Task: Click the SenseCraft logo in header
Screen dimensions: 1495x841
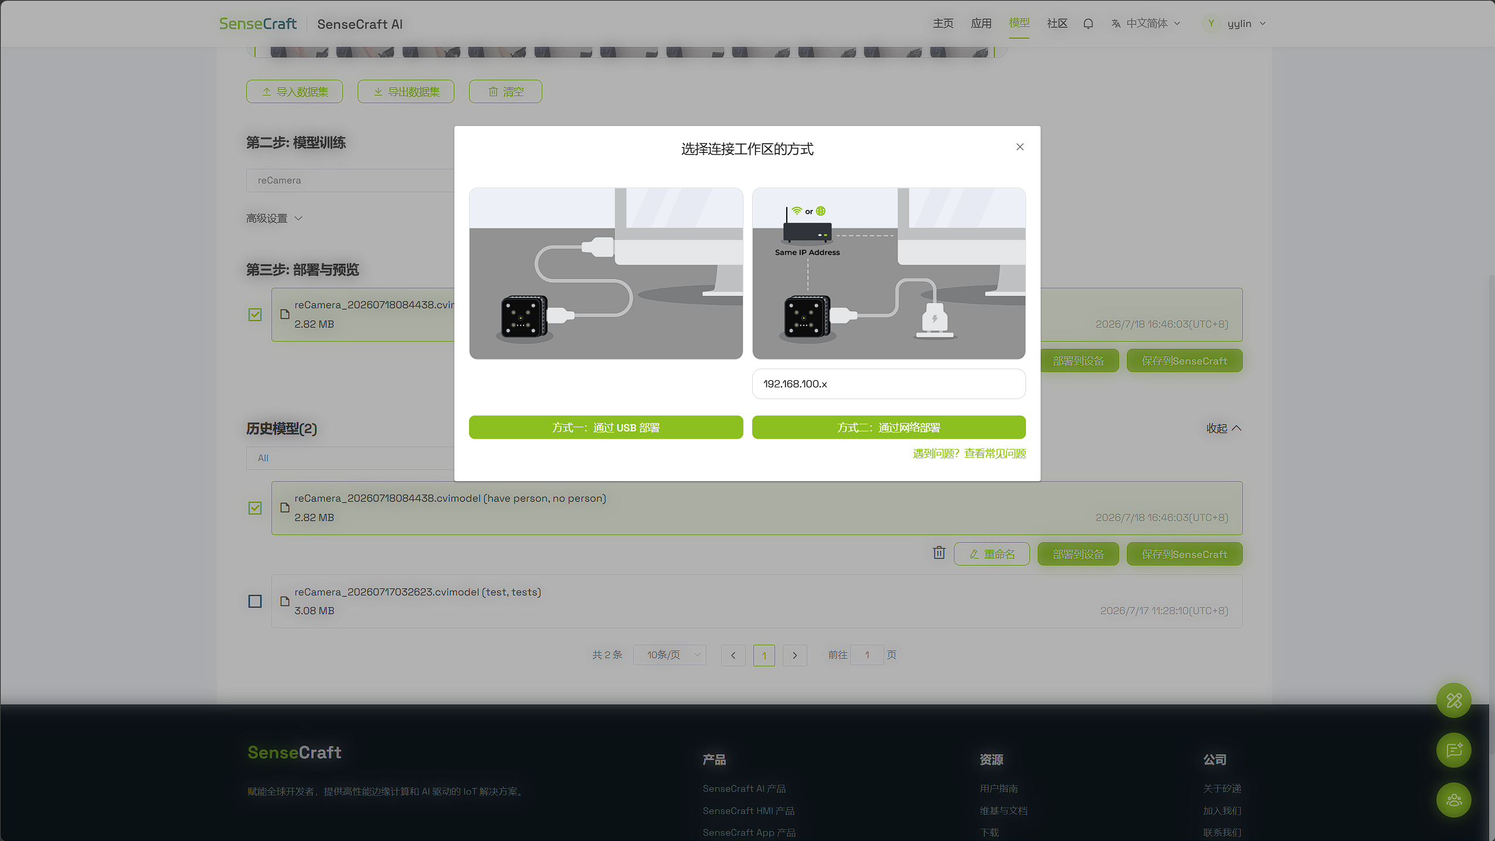Action: 258,23
